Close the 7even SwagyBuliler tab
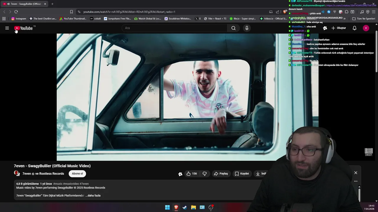The image size is (378, 212). click(45, 4)
